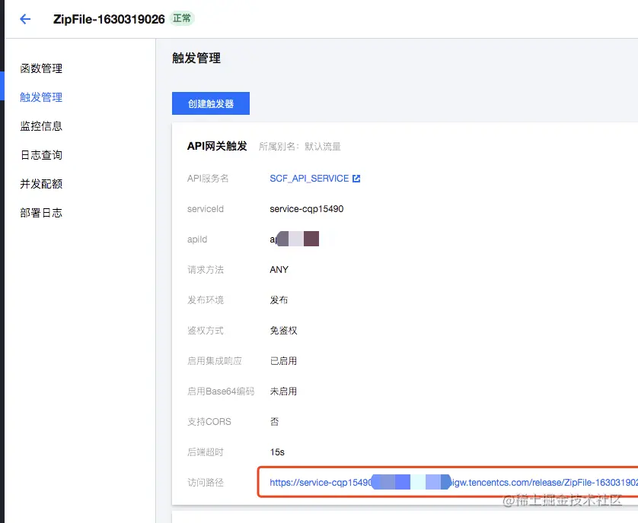Click the 创建触发器 button
This screenshot has height=523, width=638.
coord(211,103)
